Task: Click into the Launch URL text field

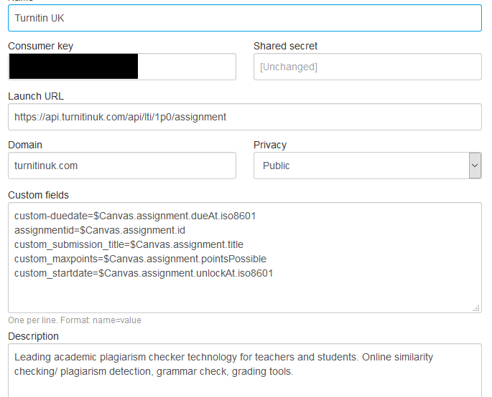Action: click(244, 117)
